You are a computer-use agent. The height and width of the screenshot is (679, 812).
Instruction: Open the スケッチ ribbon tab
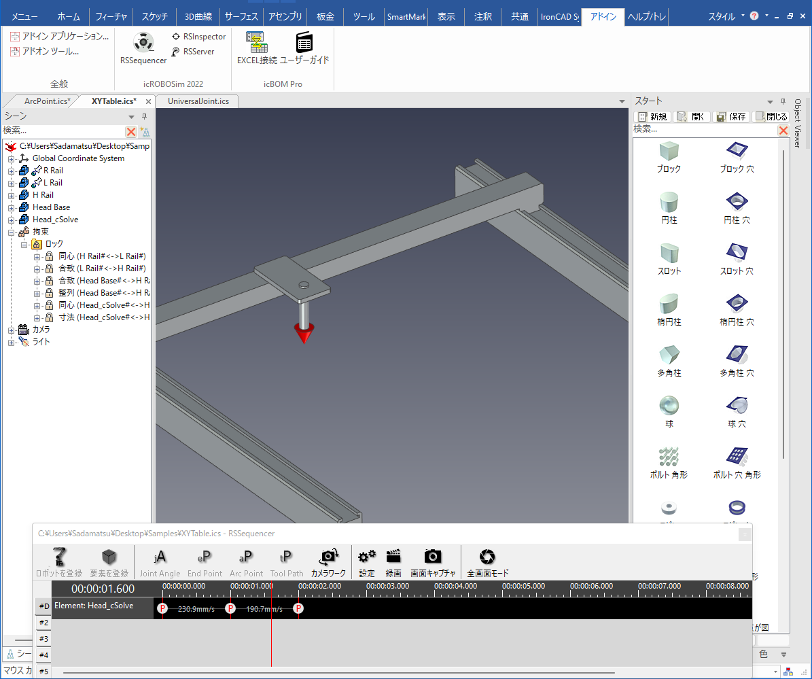click(155, 16)
